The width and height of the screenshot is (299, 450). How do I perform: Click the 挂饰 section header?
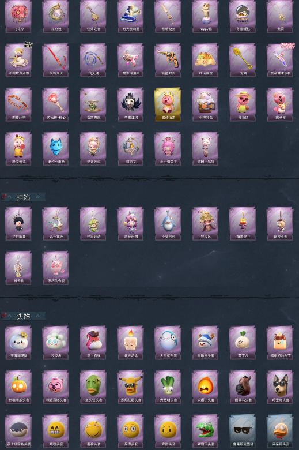[x=23, y=197]
